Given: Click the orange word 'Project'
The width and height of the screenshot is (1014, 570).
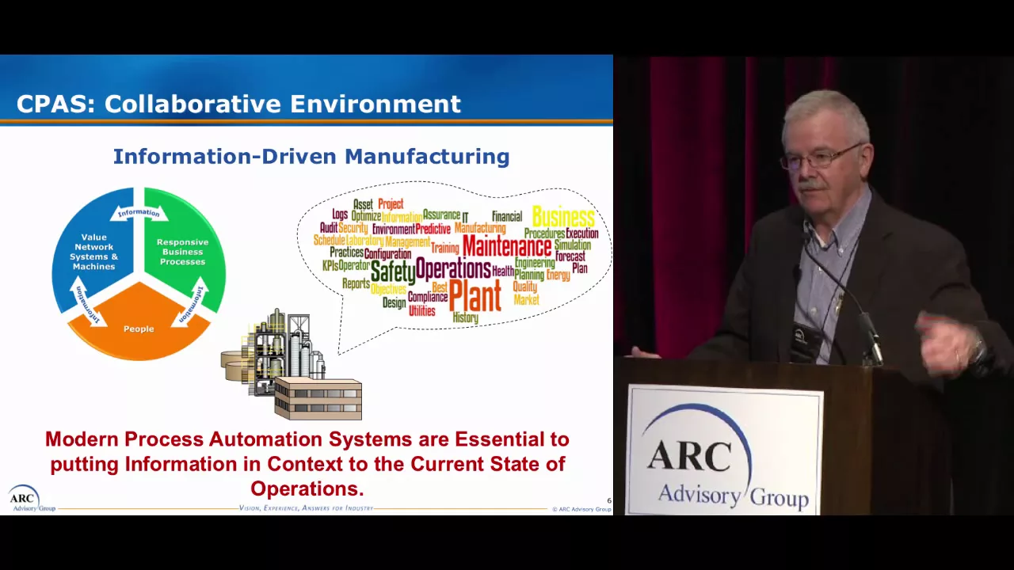Looking at the screenshot, I should tap(391, 204).
